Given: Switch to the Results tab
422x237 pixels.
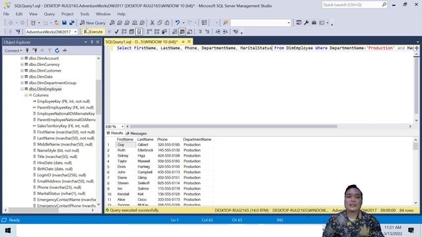Looking at the screenshot, I should coord(115,133).
